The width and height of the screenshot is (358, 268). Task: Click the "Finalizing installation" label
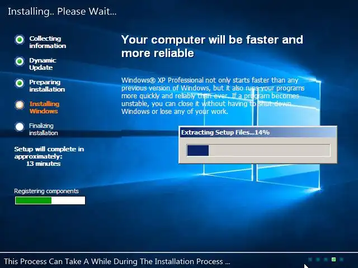tap(44, 129)
